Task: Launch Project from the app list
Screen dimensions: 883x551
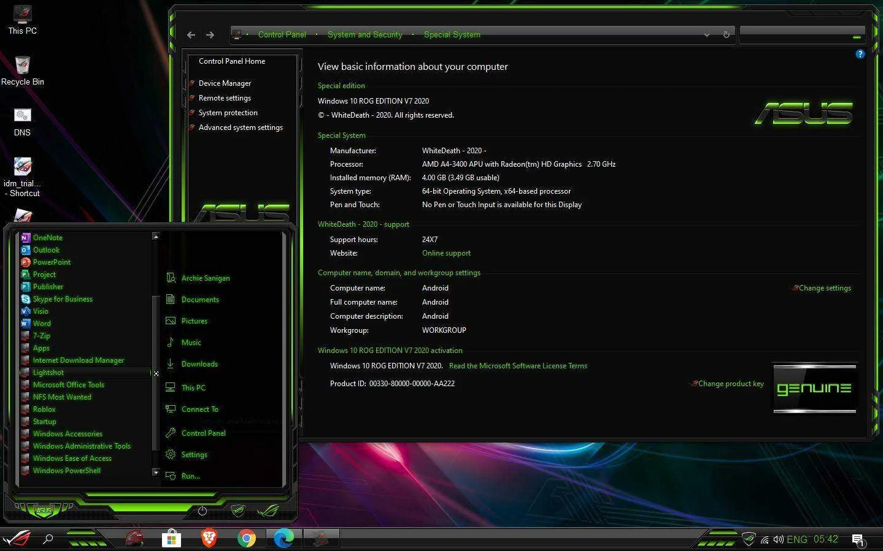Action: point(38,275)
